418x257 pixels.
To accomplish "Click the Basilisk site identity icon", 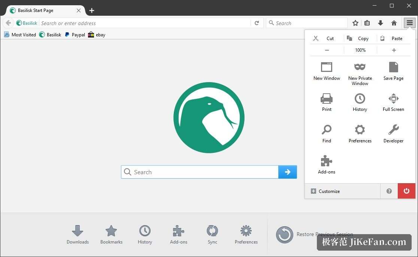I will (x=27, y=23).
